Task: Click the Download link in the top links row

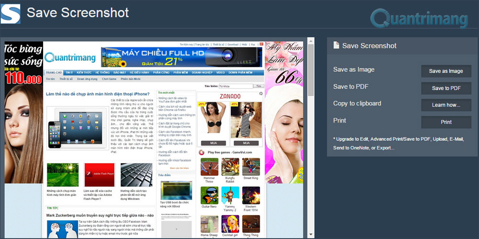Action: (x=233, y=45)
